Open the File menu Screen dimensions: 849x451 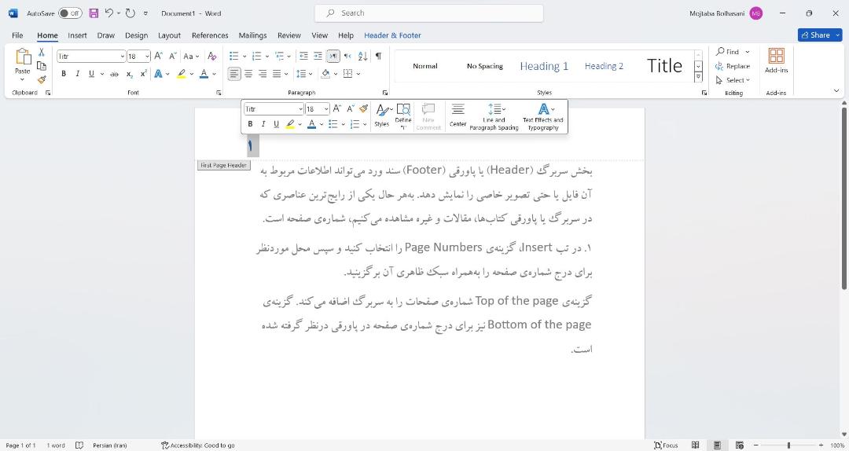tap(17, 35)
